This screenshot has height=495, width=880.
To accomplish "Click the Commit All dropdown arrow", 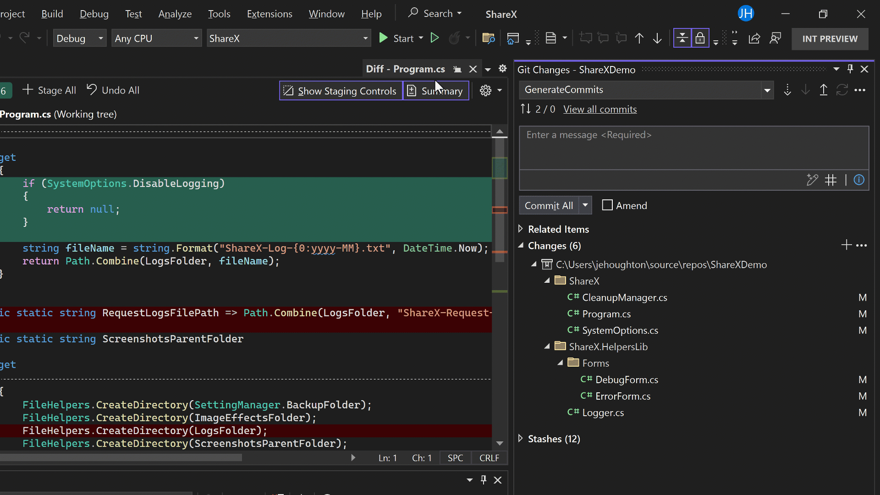I will point(585,205).
